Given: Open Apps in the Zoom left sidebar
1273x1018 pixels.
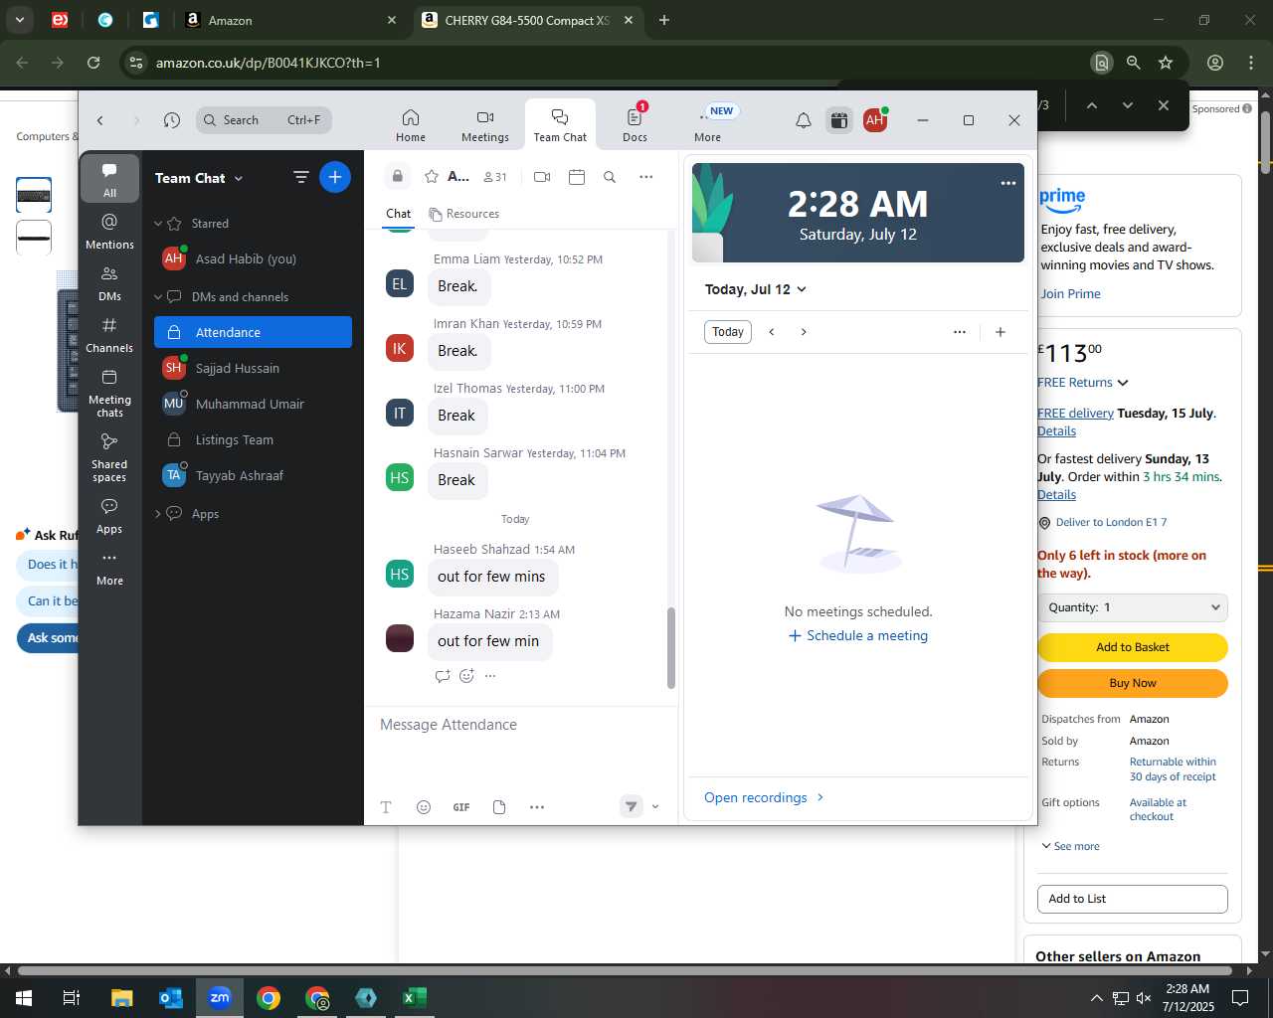Looking at the screenshot, I should click(109, 515).
